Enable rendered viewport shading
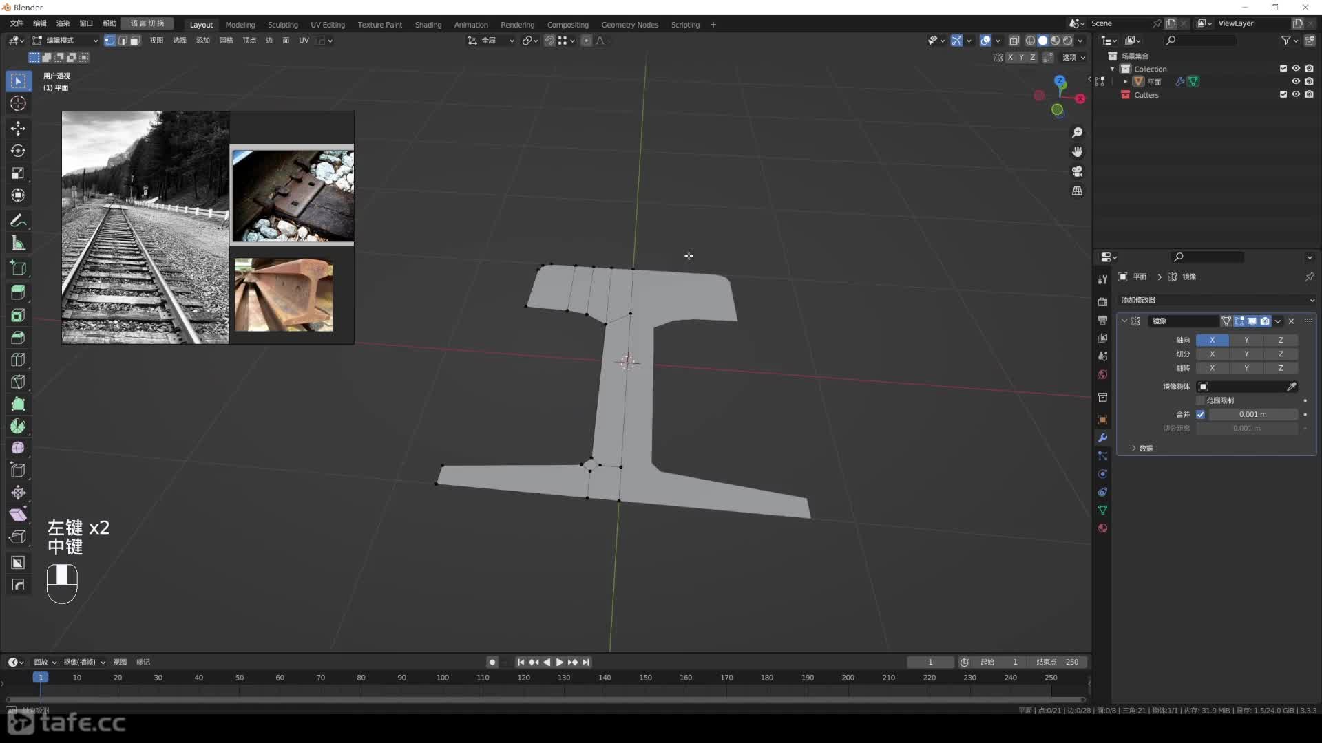Viewport: 1322px width, 743px height. pos(1067,41)
